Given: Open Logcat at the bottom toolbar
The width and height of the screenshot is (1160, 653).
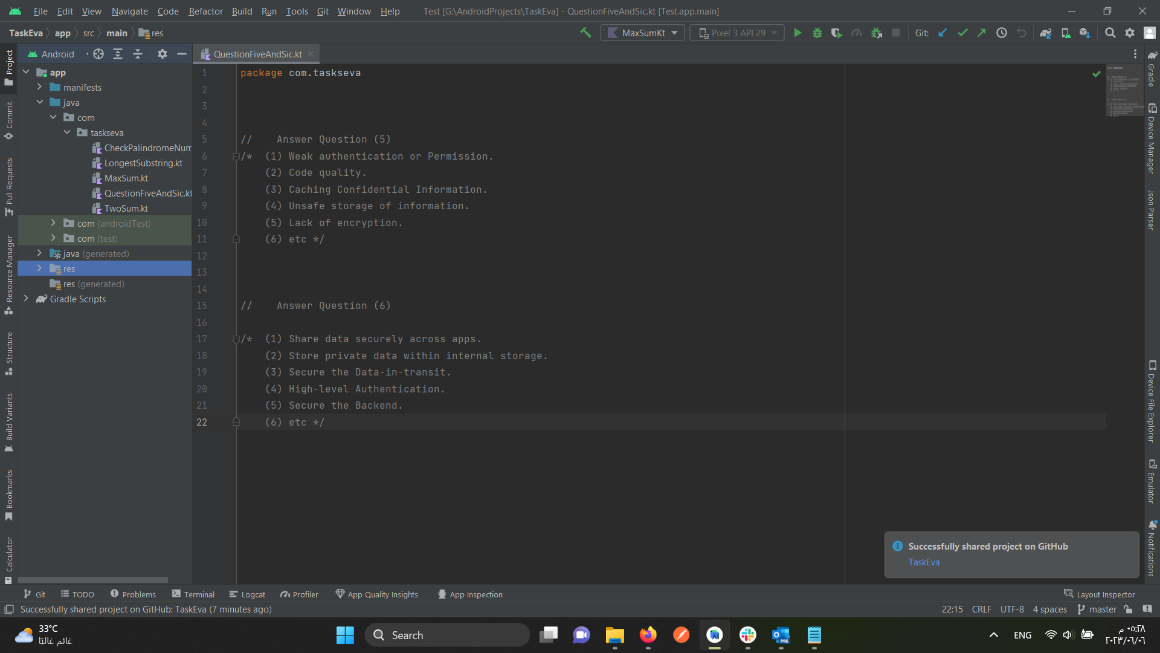Looking at the screenshot, I should (247, 594).
